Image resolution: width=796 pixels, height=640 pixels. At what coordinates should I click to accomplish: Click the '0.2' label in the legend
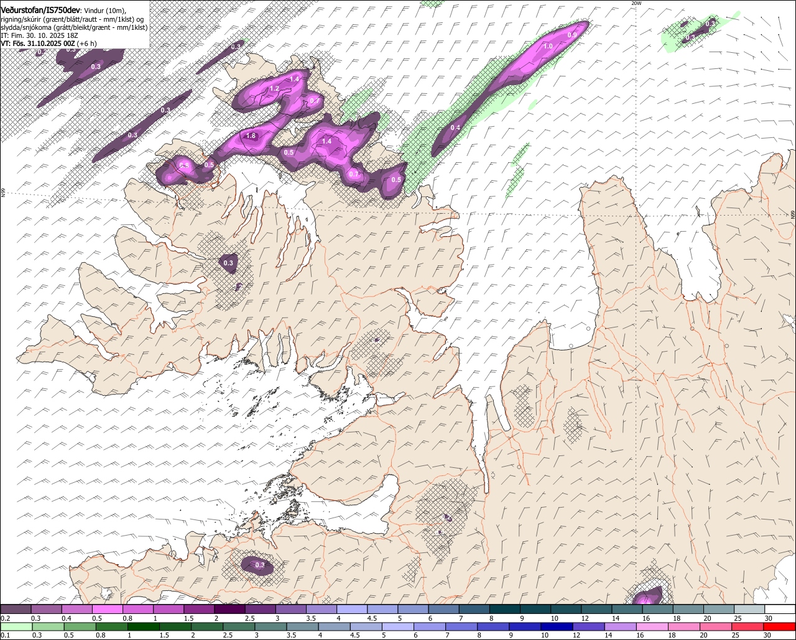point(5,618)
